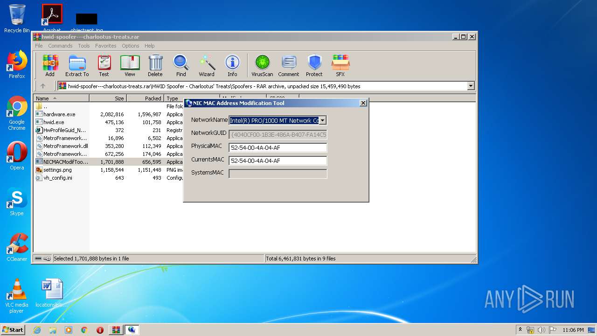Viewport: 597px width, 336px height.
Task: Open Opera desktop shortcut
Action: pyautogui.click(x=17, y=156)
